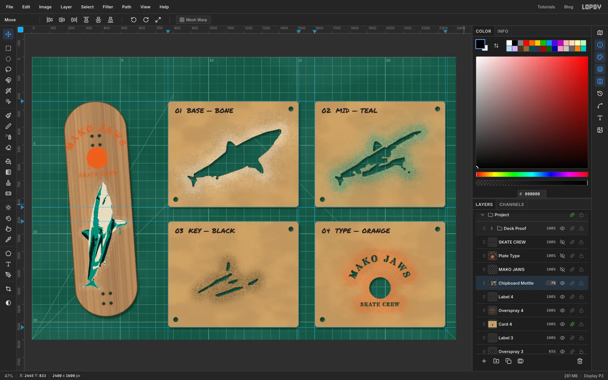Image resolution: width=608 pixels, height=380 pixels.
Task: Hide the Chipboard Mottle layer
Action: (x=562, y=283)
